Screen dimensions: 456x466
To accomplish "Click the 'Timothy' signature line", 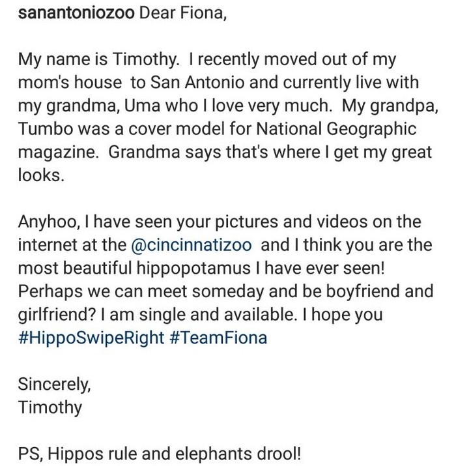I will pyautogui.click(x=50, y=408).
